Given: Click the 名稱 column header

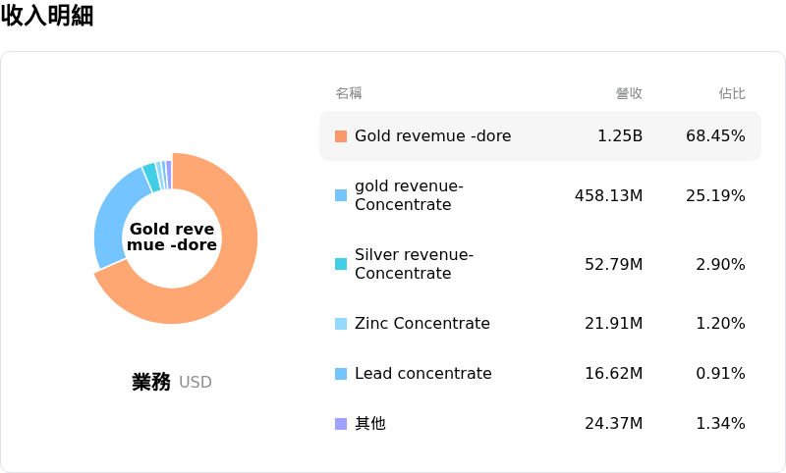Looking at the screenshot, I should 349,93.
